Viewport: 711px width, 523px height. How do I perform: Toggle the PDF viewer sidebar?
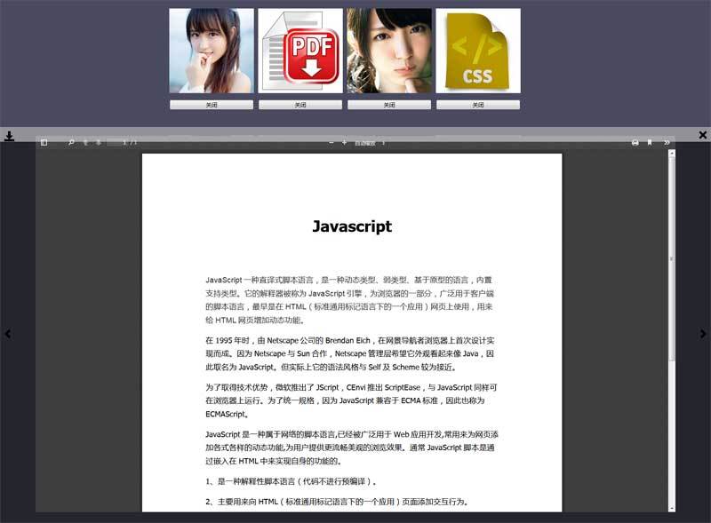point(44,142)
